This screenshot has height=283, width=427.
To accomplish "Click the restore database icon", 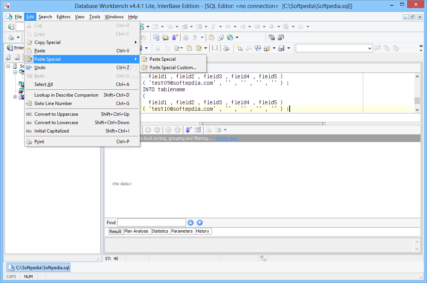I will point(281,37).
